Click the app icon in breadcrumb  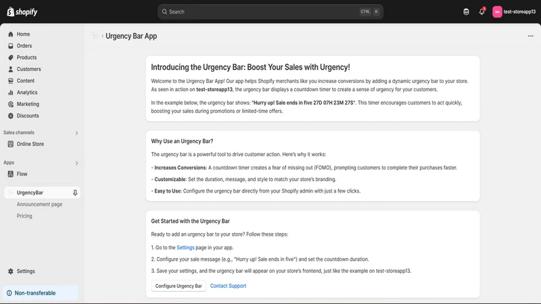tap(95, 36)
